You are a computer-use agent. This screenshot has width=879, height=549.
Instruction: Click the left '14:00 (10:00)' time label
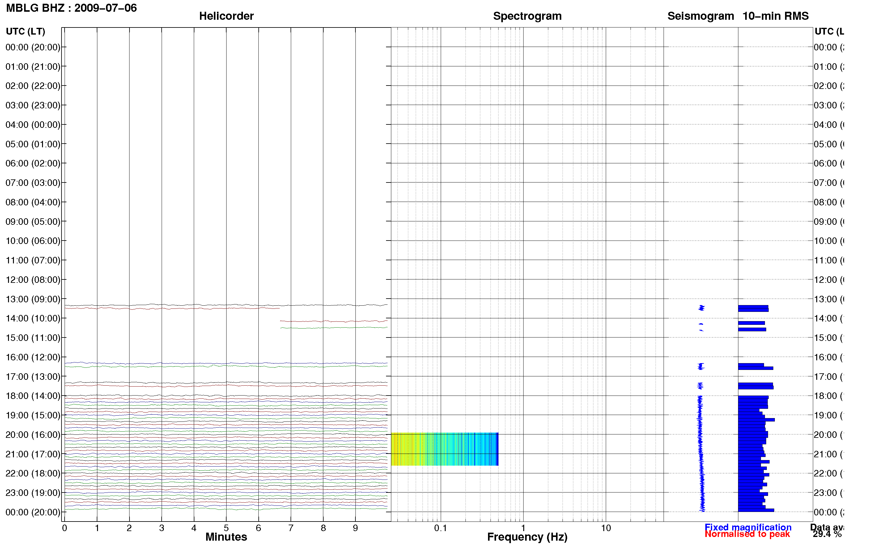pos(33,318)
